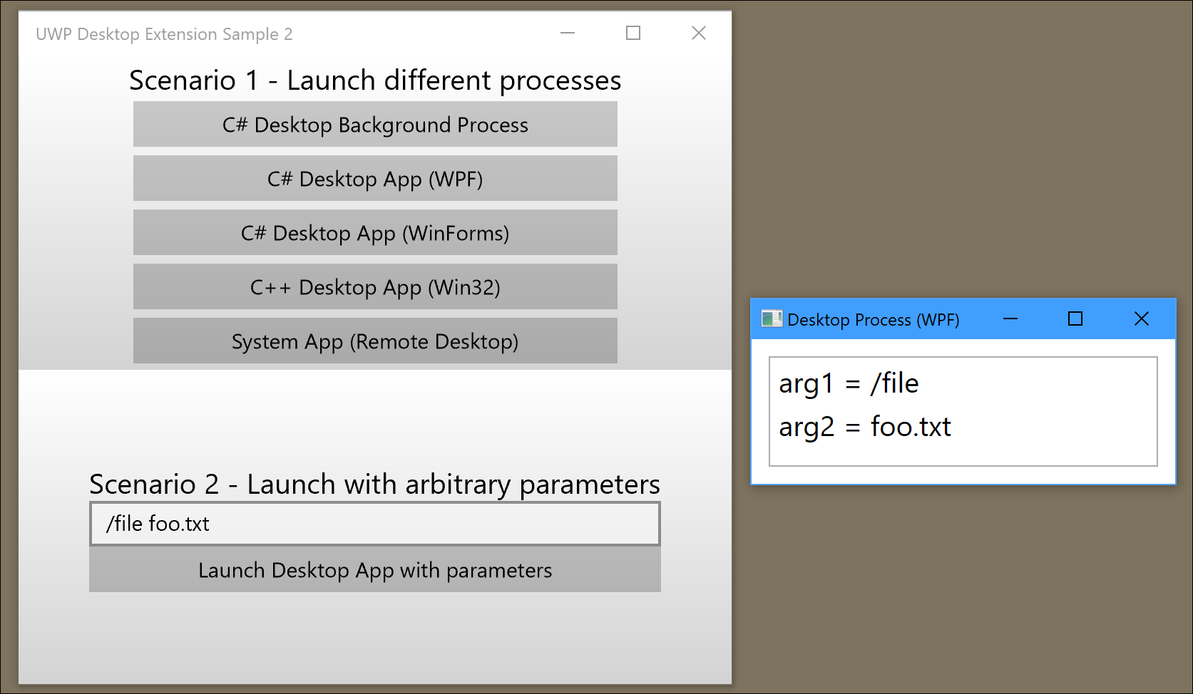Maximize the Desktop Process (WPF) window
The image size is (1193, 694).
(1075, 319)
